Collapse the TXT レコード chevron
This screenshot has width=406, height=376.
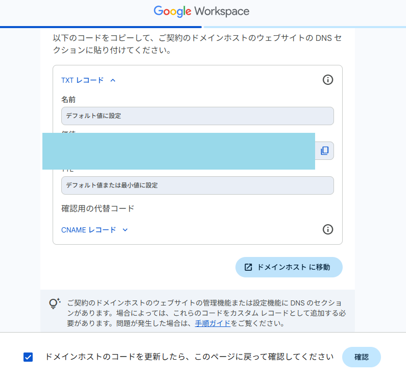tap(113, 80)
